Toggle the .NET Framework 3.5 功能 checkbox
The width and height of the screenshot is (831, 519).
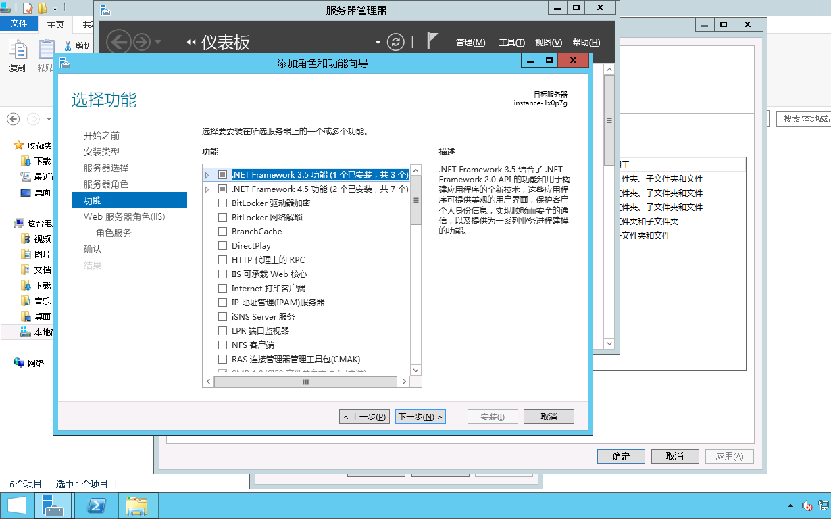222,174
